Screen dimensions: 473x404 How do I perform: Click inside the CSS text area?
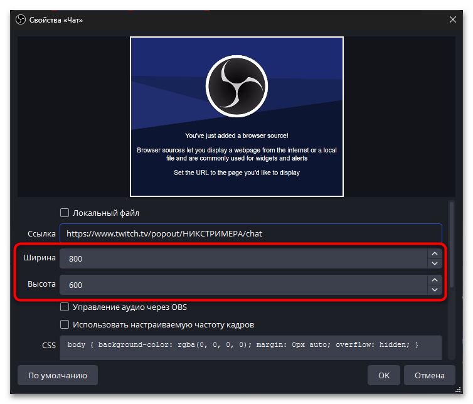(x=251, y=348)
